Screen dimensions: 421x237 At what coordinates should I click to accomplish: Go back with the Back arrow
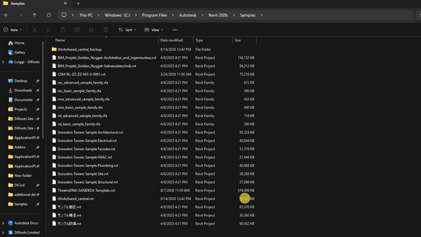6,15
